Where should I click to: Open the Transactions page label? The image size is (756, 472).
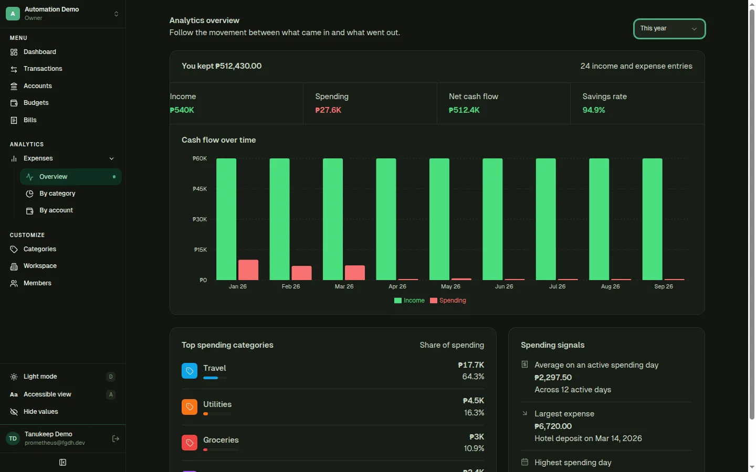(43, 69)
